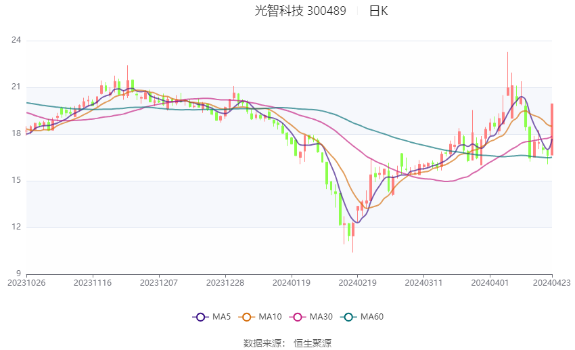This screenshot has height=350, width=575.
Task: Select the 日K period label
Action: [x=378, y=11]
